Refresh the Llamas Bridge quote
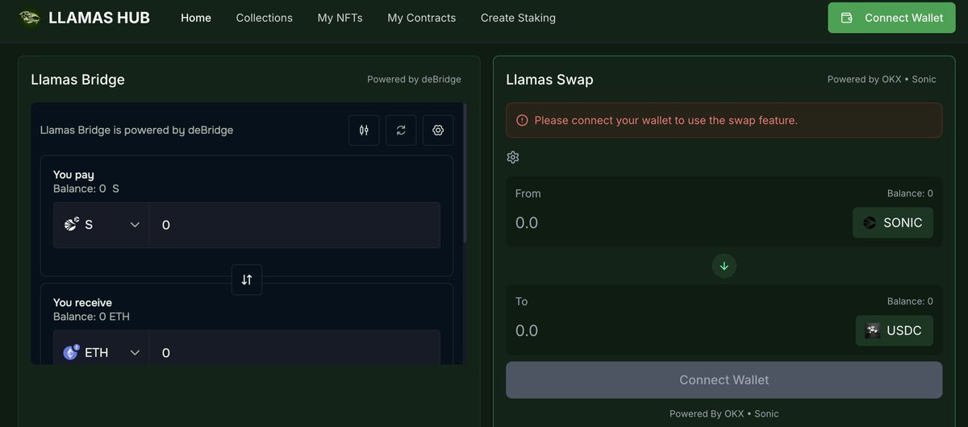 (401, 130)
